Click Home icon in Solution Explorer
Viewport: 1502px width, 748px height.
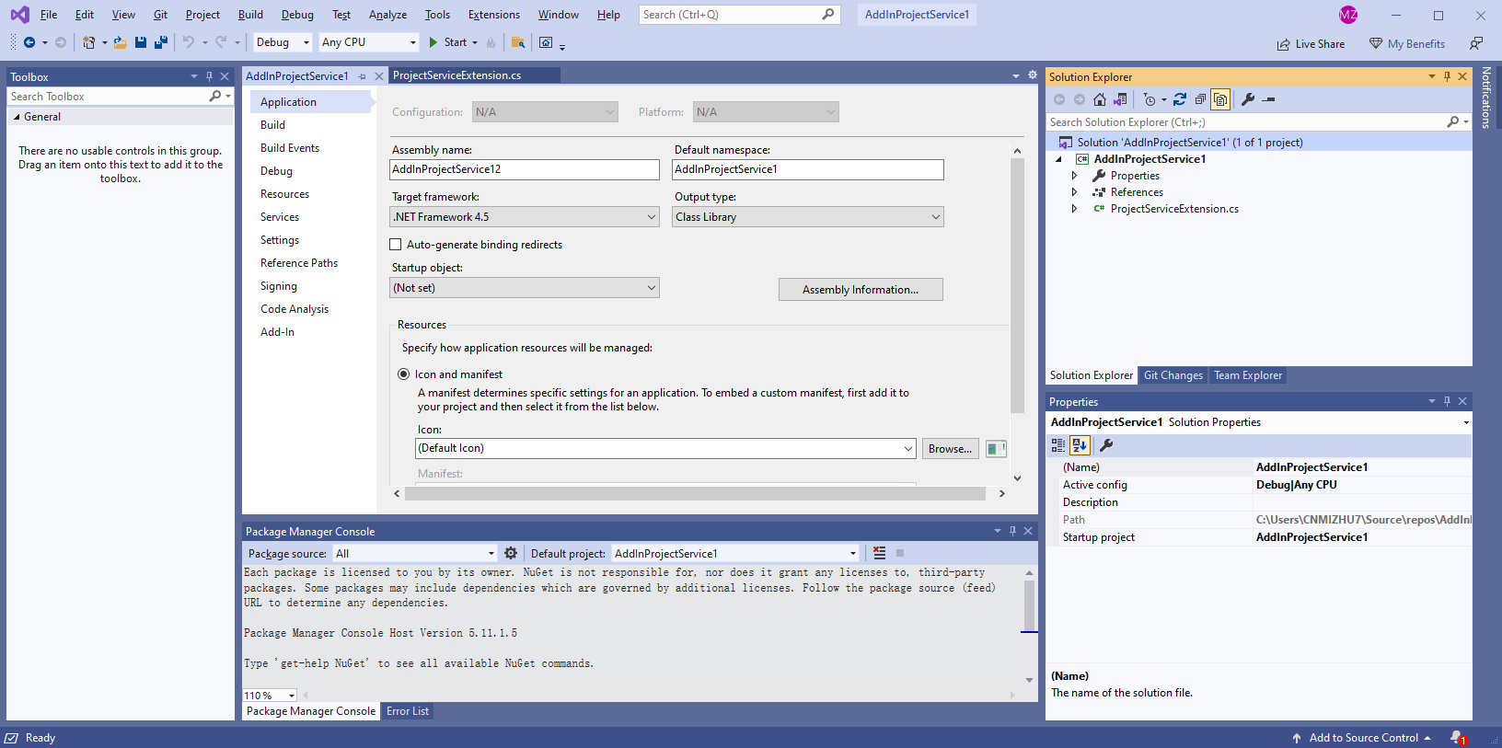1100,99
